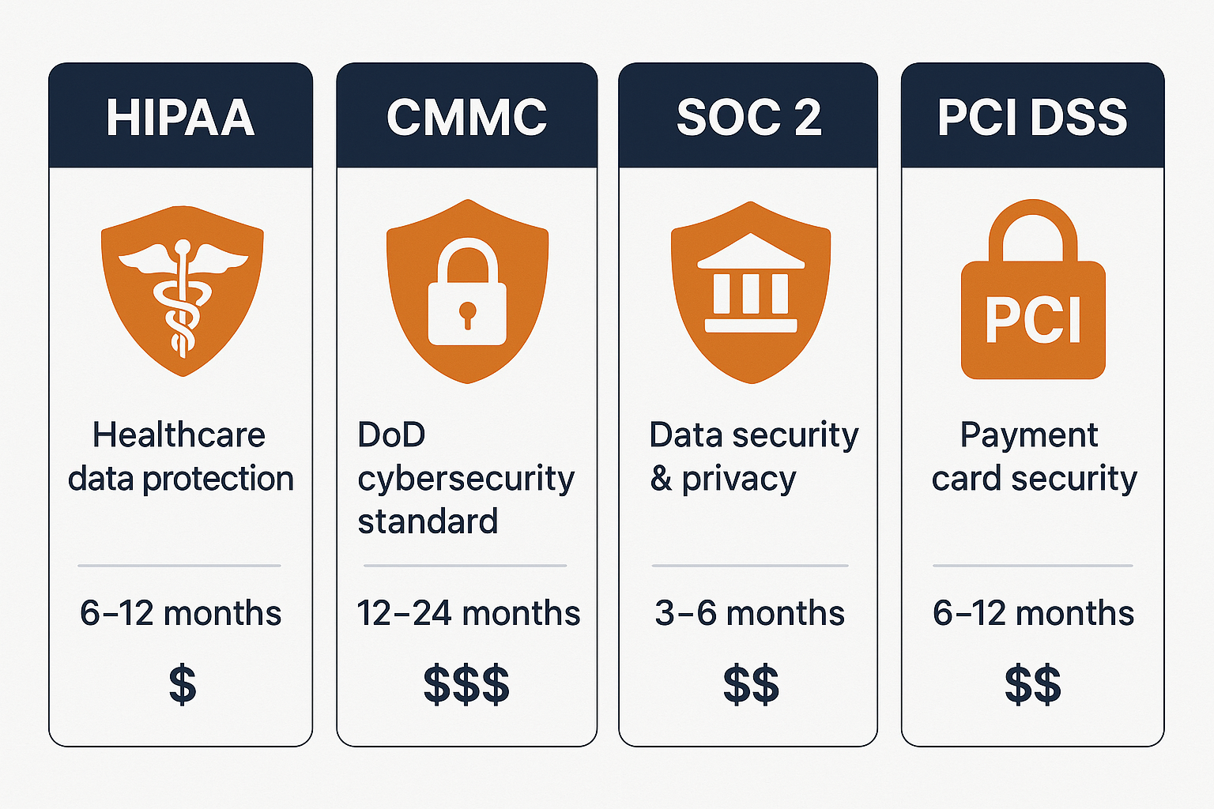Select the CMMC header tab
1214x809 pixels.
pyautogui.click(x=467, y=117)
